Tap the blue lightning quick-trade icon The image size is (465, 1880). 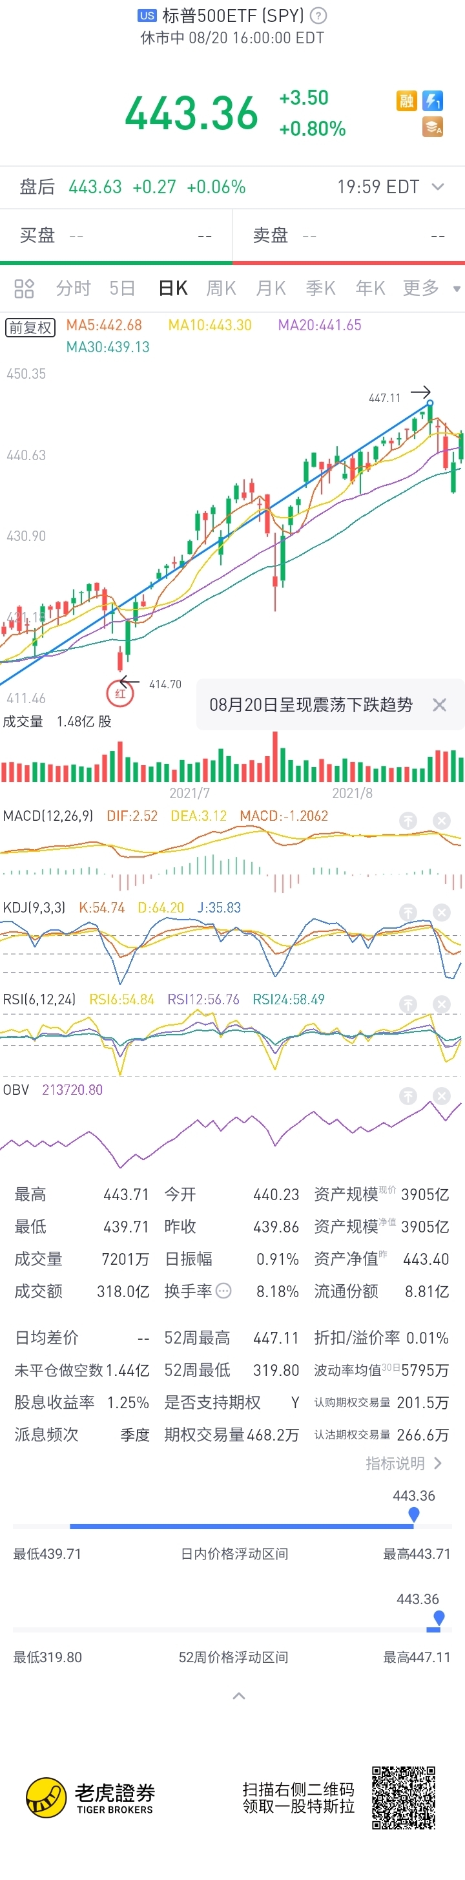[433, 101]
